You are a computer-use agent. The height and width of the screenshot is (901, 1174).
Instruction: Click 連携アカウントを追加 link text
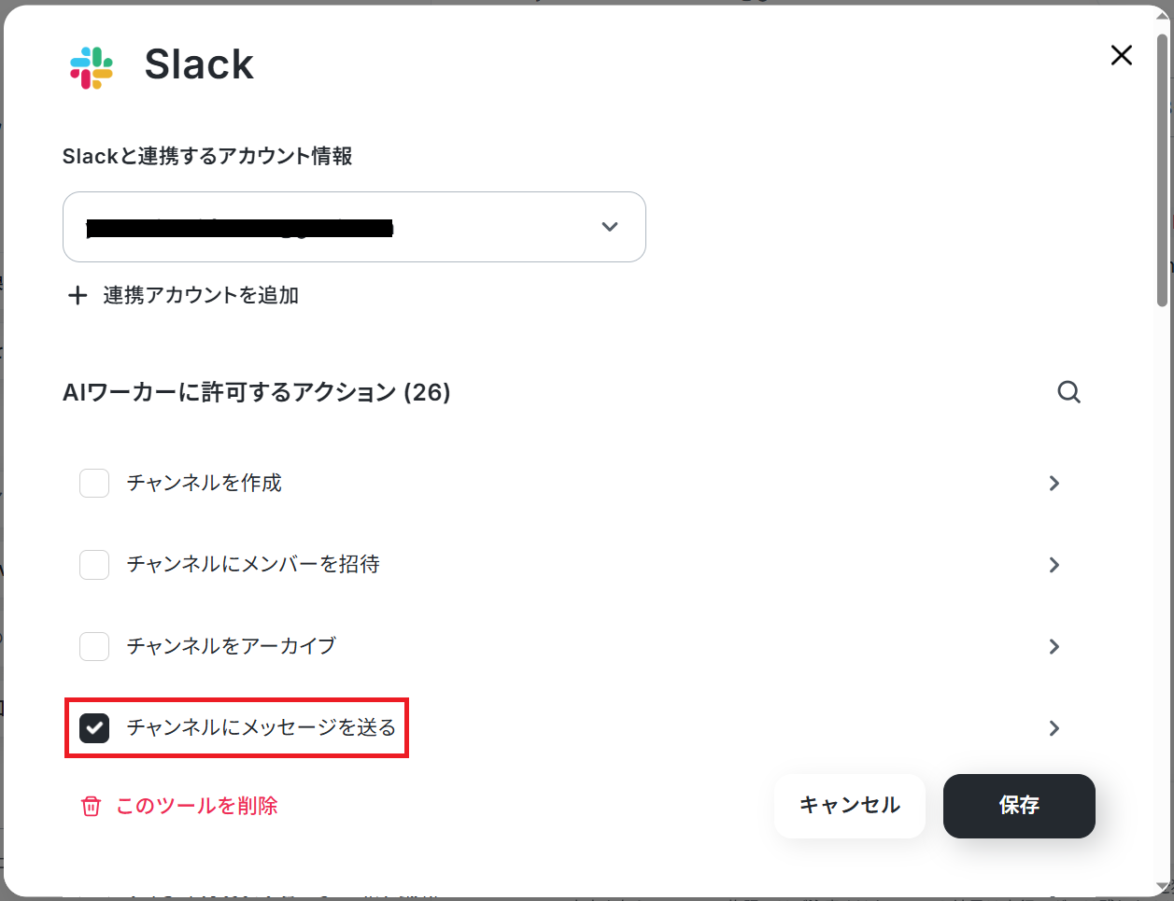point(201,296)
